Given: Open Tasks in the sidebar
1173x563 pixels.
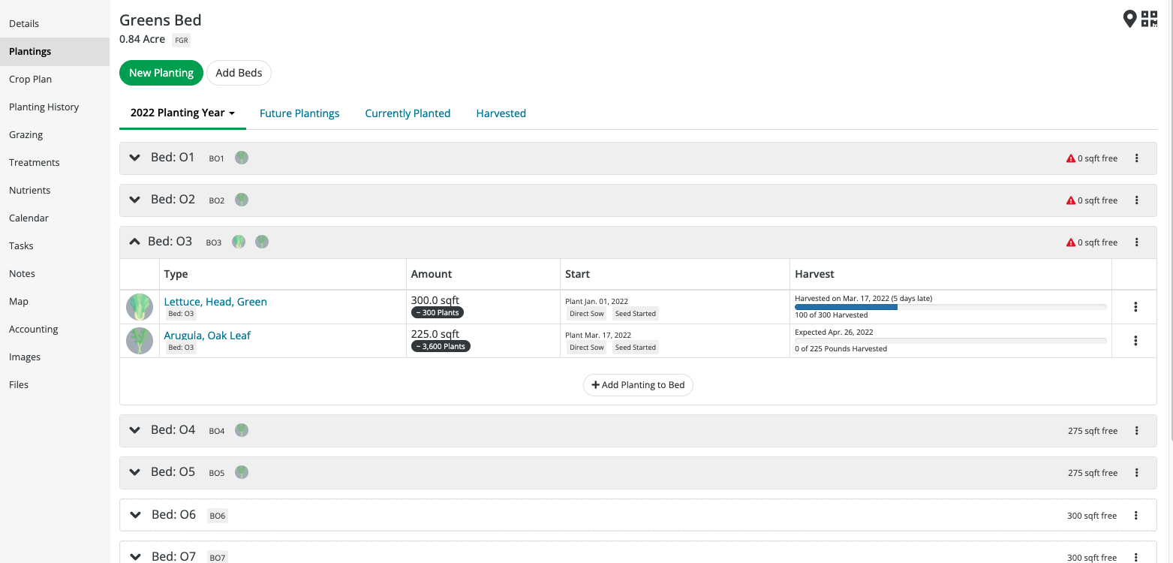Looking at the screenshot, I should (x=55, y=245).
